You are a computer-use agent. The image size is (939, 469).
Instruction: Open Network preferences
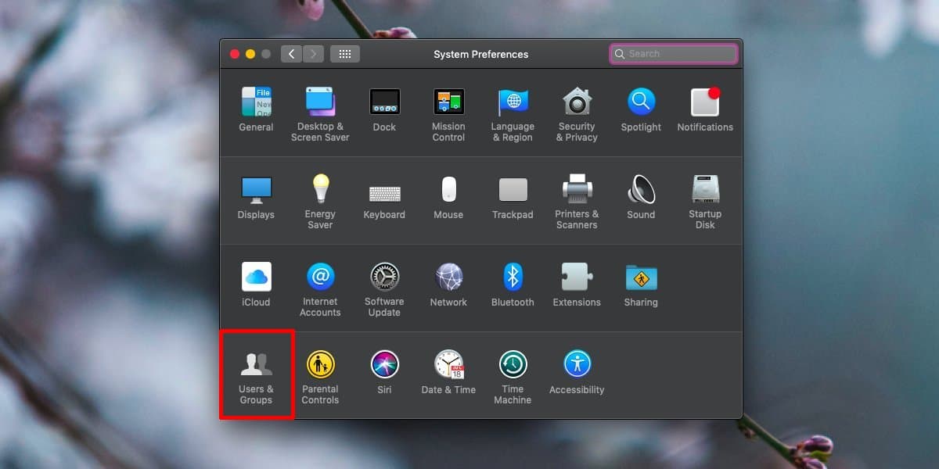[448, 285]
